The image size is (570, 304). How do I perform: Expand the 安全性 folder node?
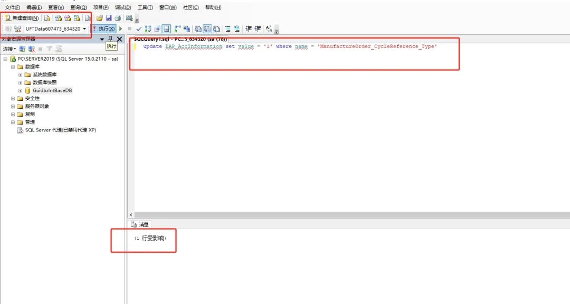tap(13, 98)
